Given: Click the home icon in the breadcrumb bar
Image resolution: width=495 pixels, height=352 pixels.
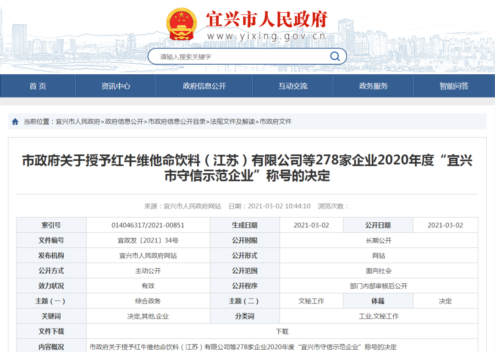Looking at the screenshot, I should point(15,121).
